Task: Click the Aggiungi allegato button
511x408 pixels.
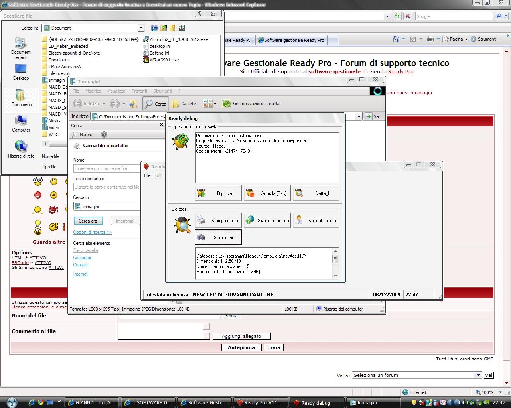Action: (x=242, y=336)
